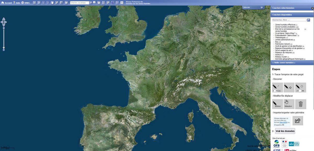The height and width of the screenshot is (151, 314).
Task: Activate the Édition tool
Action: pos(277,104)
